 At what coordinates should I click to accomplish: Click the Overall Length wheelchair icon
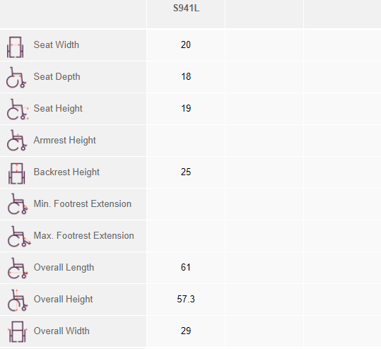tap(18, 268)
